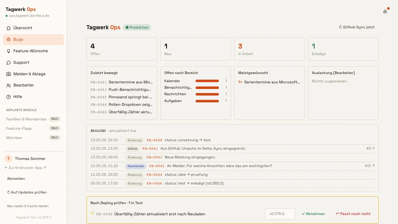Click the Abnehmen button for FB-0048

pos(313,214)
